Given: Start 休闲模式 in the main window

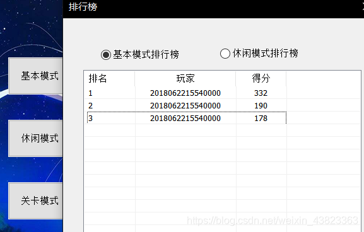Looking at the screenshot, I should point(35,138).
